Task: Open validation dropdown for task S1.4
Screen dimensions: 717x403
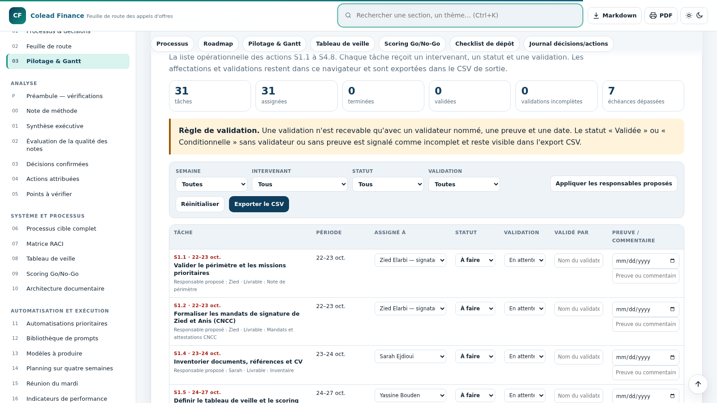Action: [x=525, y=356]
